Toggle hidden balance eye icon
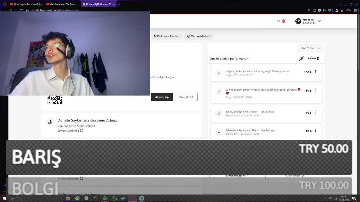 [x=301, y=59]
